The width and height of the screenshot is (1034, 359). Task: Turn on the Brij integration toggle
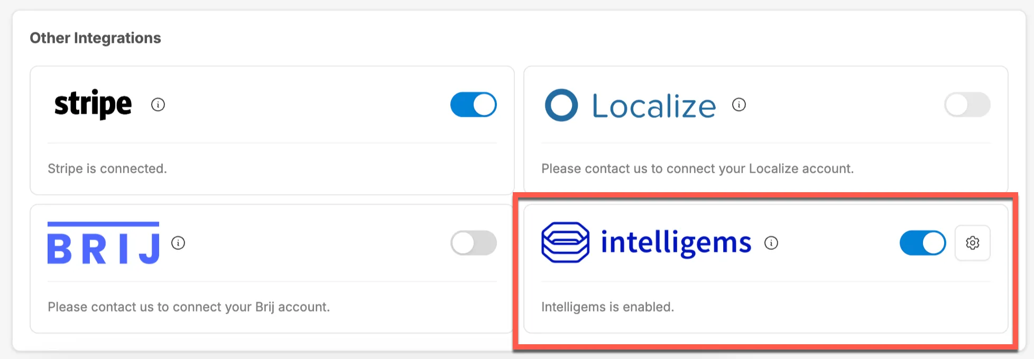pos(473,243)
